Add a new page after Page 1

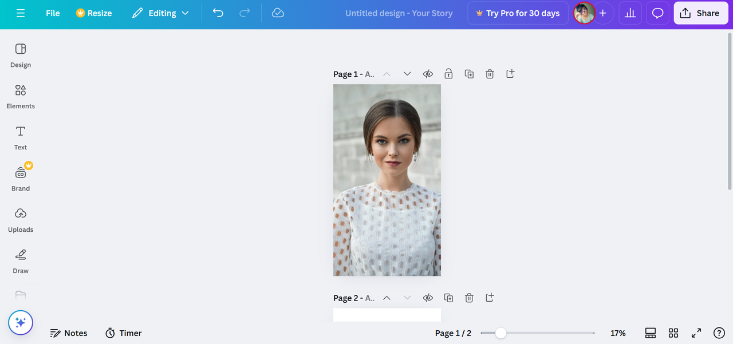point(510,74)
